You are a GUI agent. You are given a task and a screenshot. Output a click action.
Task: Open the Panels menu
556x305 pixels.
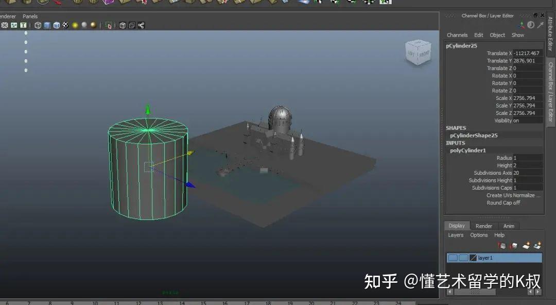[x=29, y=16]
